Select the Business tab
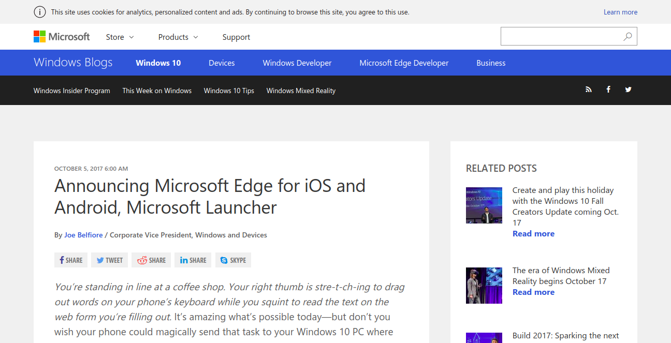The width and height of the screenshot is (671, 343). point(491,63)
